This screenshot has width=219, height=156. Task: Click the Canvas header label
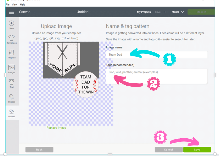coord(25,12)
